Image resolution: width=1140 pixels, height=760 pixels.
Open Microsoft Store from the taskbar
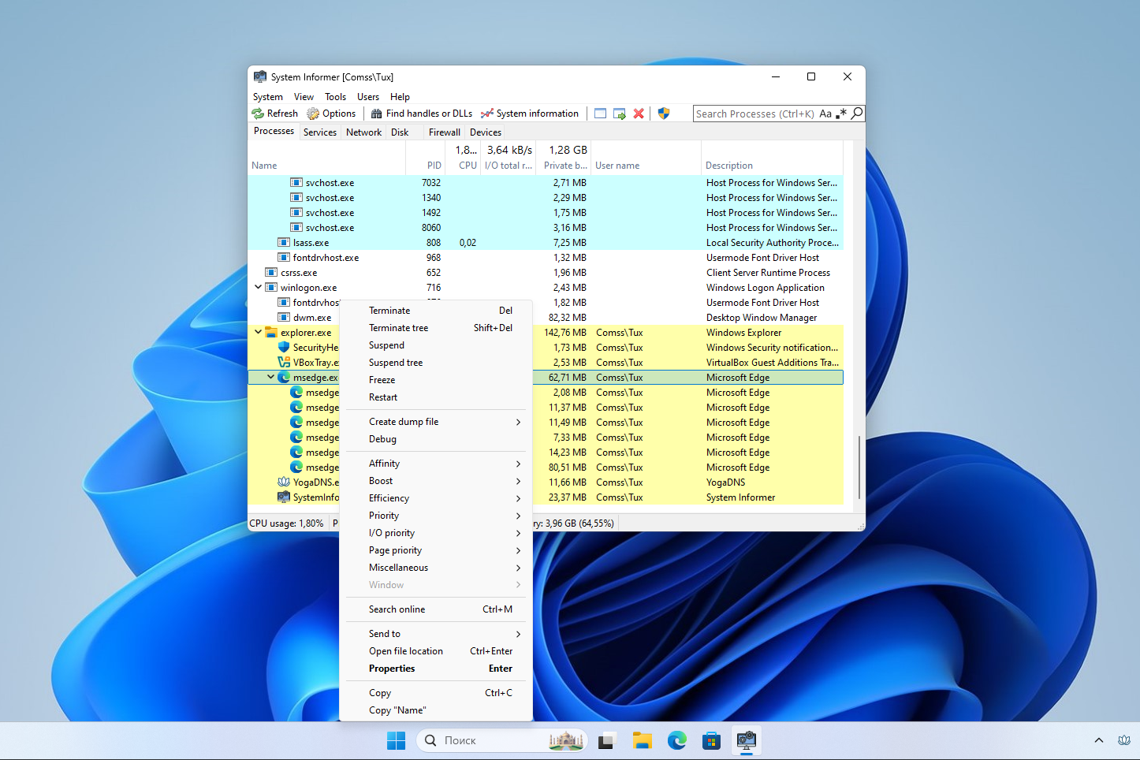click(712, 741)
